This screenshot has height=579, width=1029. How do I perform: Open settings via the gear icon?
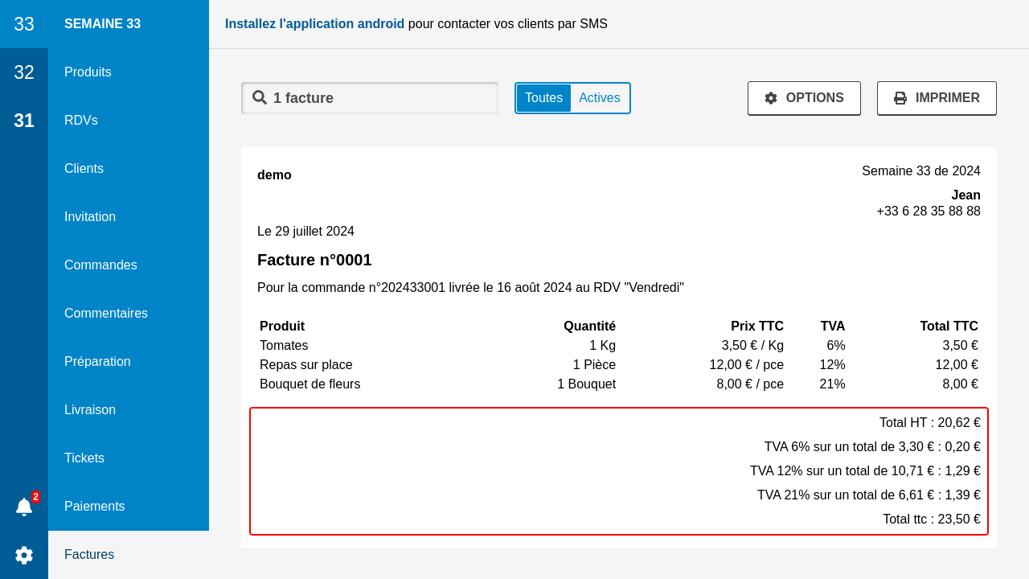[24, 555]
